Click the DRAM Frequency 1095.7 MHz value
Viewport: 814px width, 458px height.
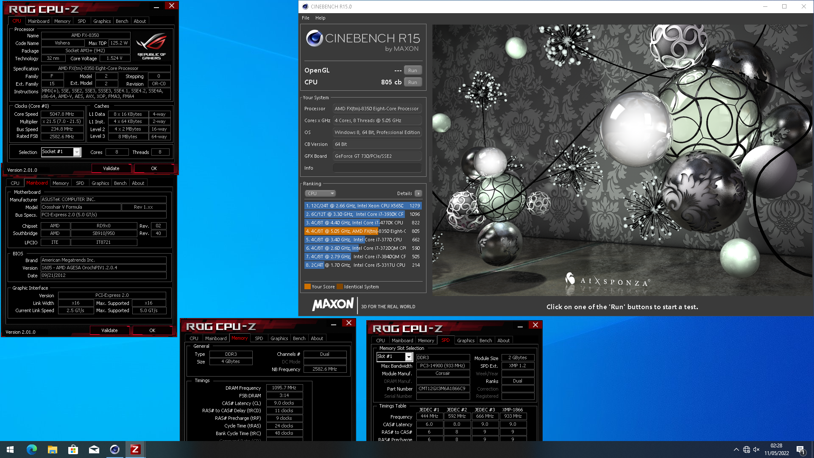(284, 388)
